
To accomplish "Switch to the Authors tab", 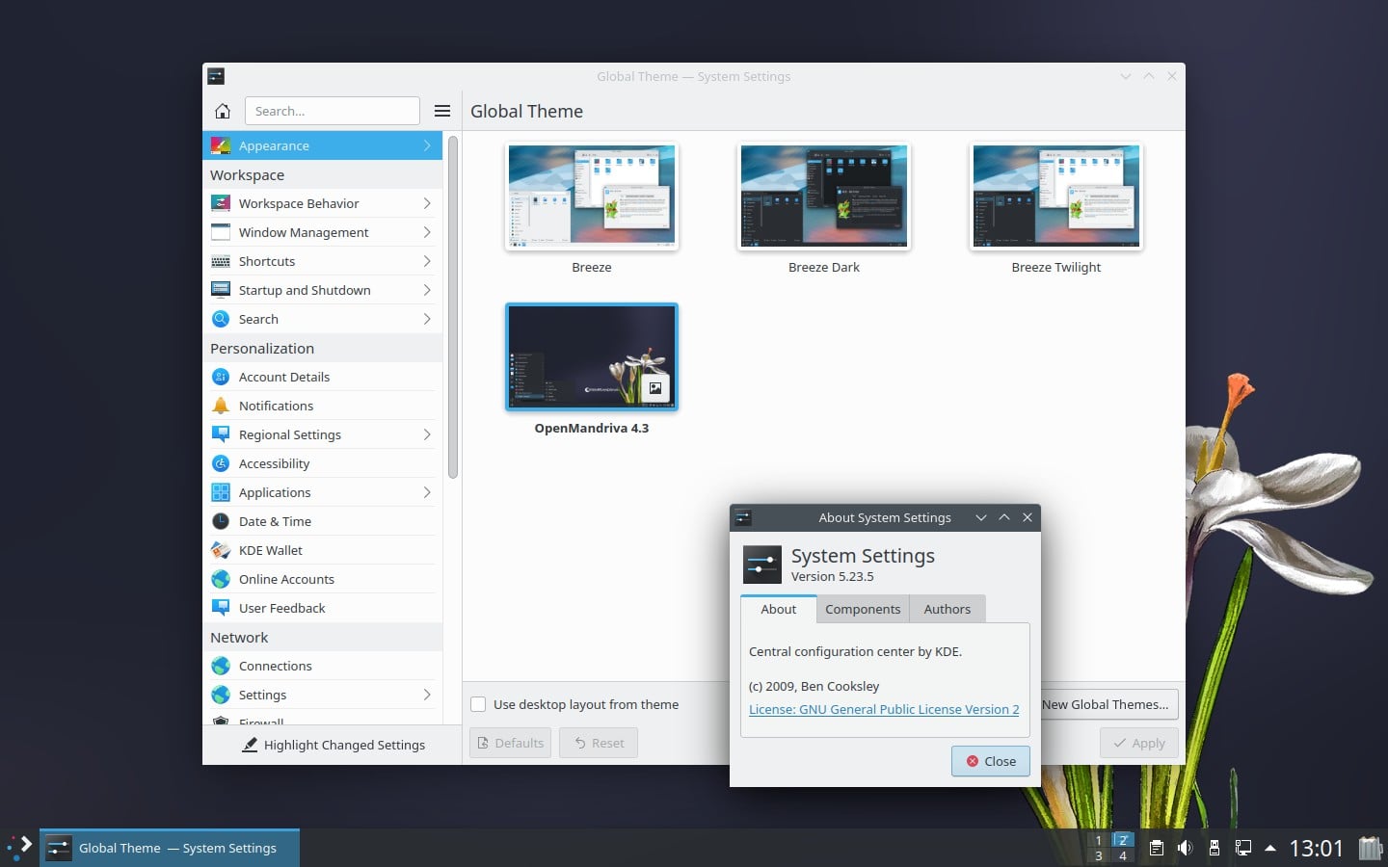I will click(x=947, y=609).
